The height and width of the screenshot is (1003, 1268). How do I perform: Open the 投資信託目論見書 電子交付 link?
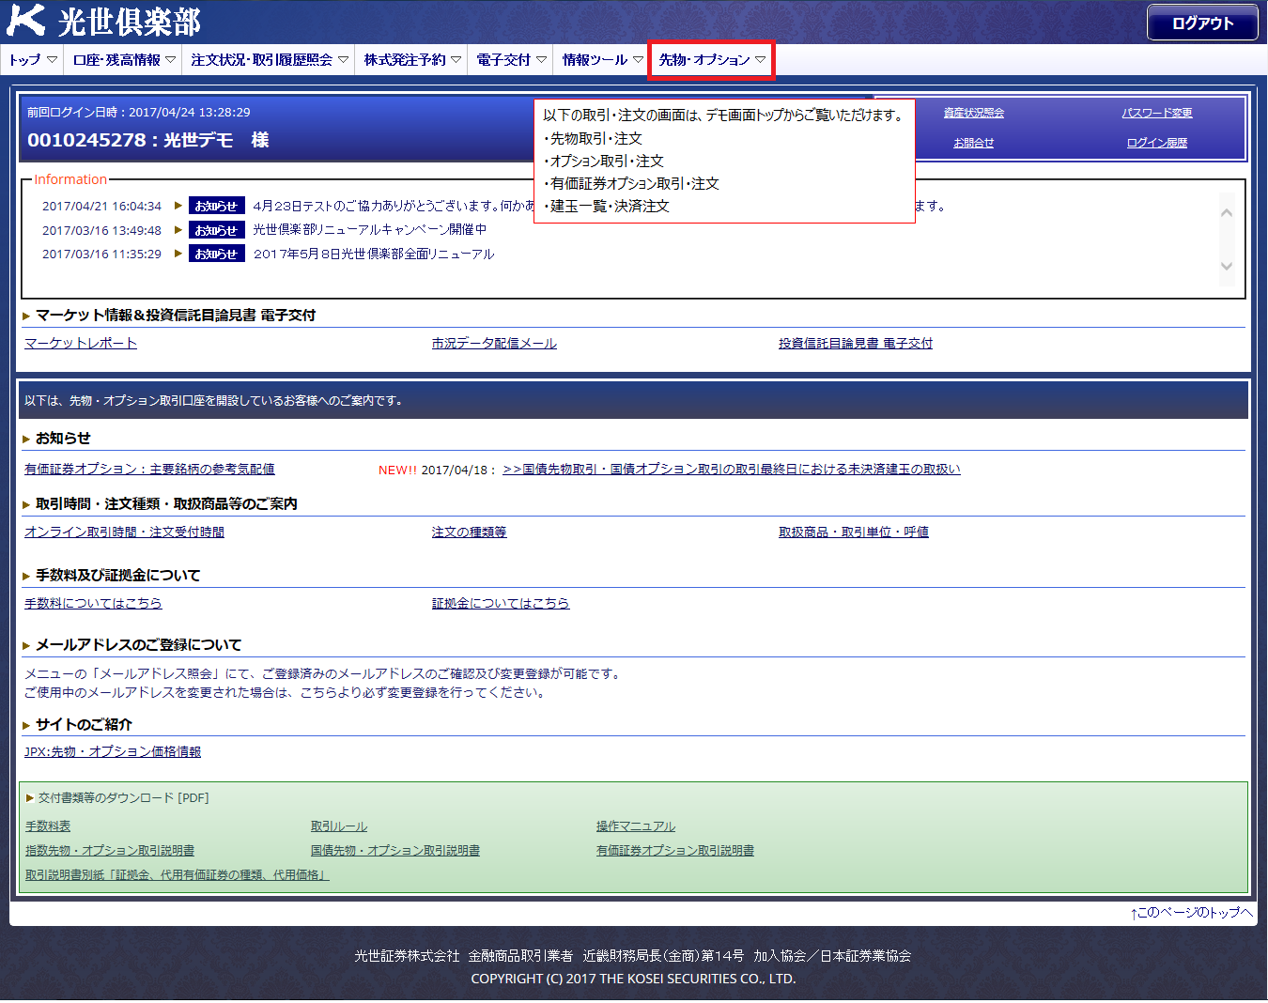(856, 344)
